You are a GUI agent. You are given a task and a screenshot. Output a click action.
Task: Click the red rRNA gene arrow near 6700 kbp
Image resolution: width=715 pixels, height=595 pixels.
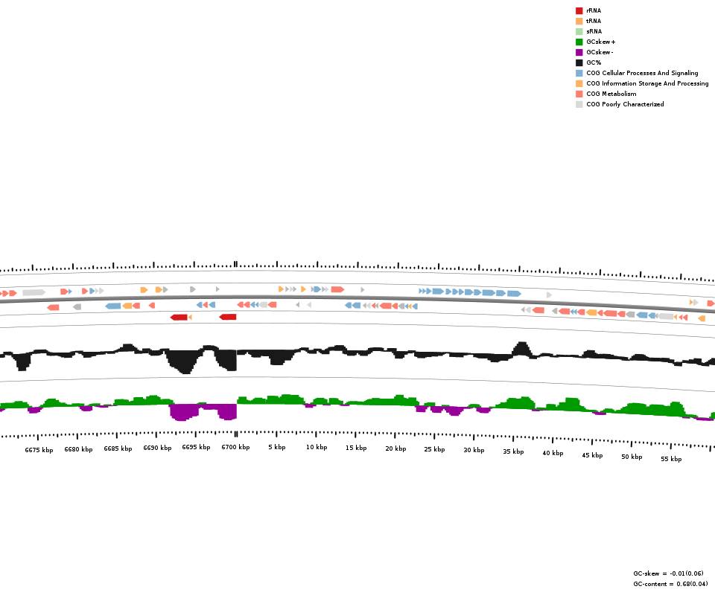click(228, 317)
